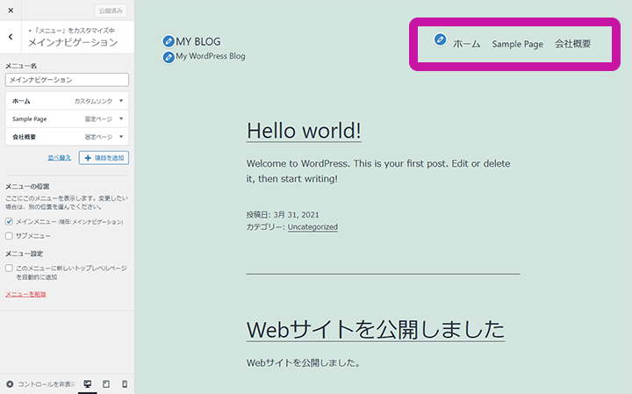Close the customizer with the X icon

click(10, 11)
